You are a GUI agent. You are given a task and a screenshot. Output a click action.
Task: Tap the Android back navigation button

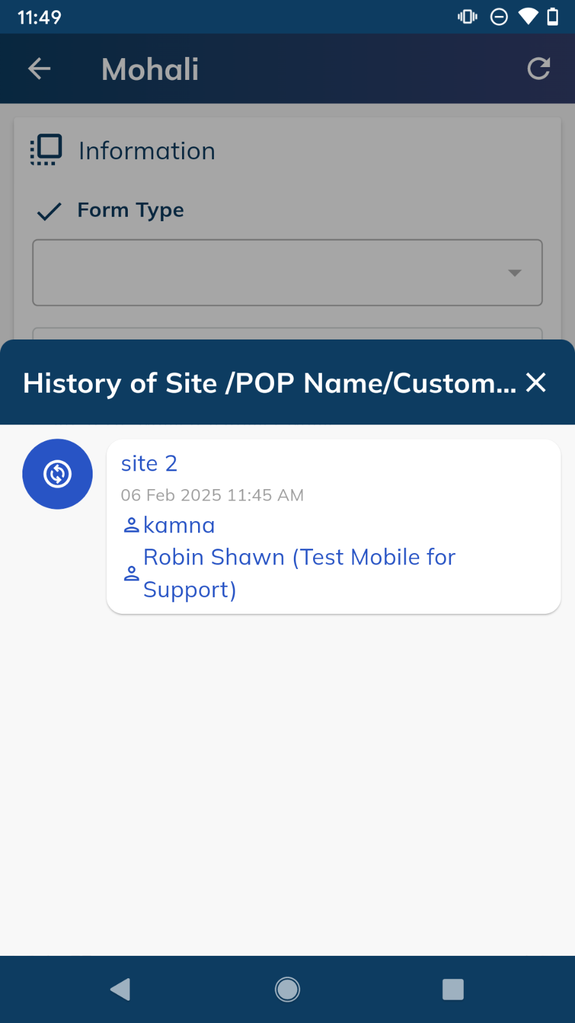(120, 989)
